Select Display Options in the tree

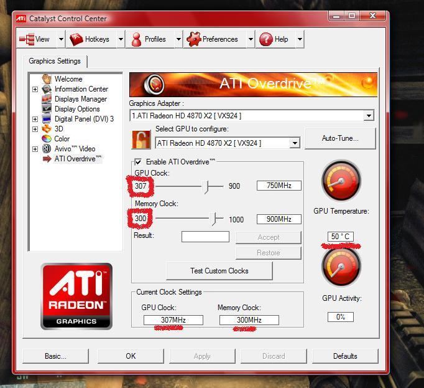pos(77,109)
